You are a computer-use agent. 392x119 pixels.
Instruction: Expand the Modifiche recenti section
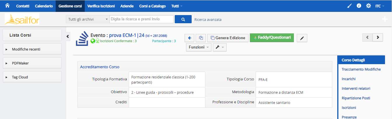pyautogui.click(x=32, y=49)
